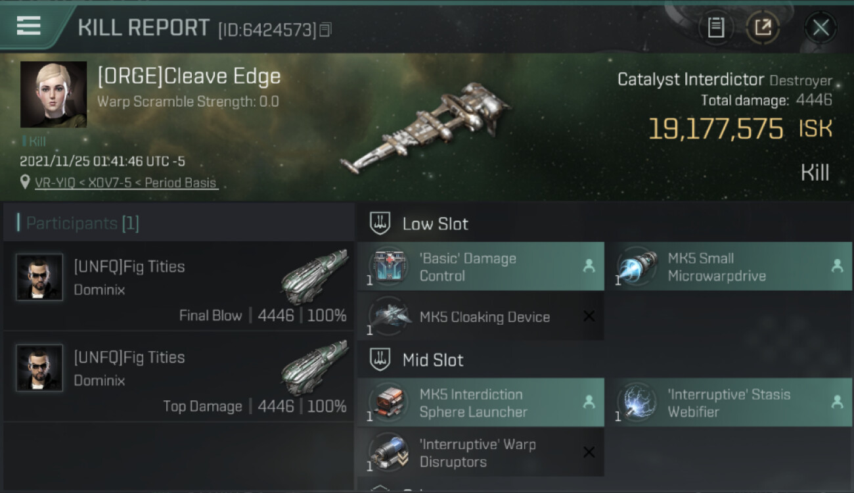
Task: Select the 'Interruptive' Stasis Webifier module
Action: (x=729, y=402)
